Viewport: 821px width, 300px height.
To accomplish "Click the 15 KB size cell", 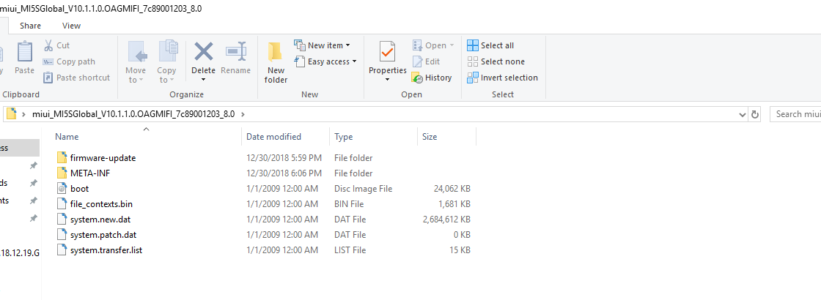I will point(460,250).
